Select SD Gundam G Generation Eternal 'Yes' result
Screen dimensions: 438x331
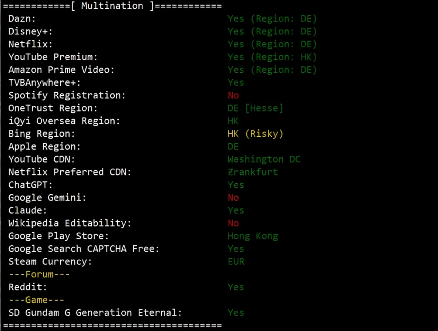point(236,313)
